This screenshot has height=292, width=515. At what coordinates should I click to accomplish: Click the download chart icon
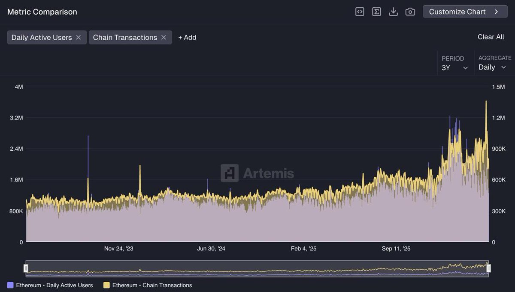click(393, 12)
